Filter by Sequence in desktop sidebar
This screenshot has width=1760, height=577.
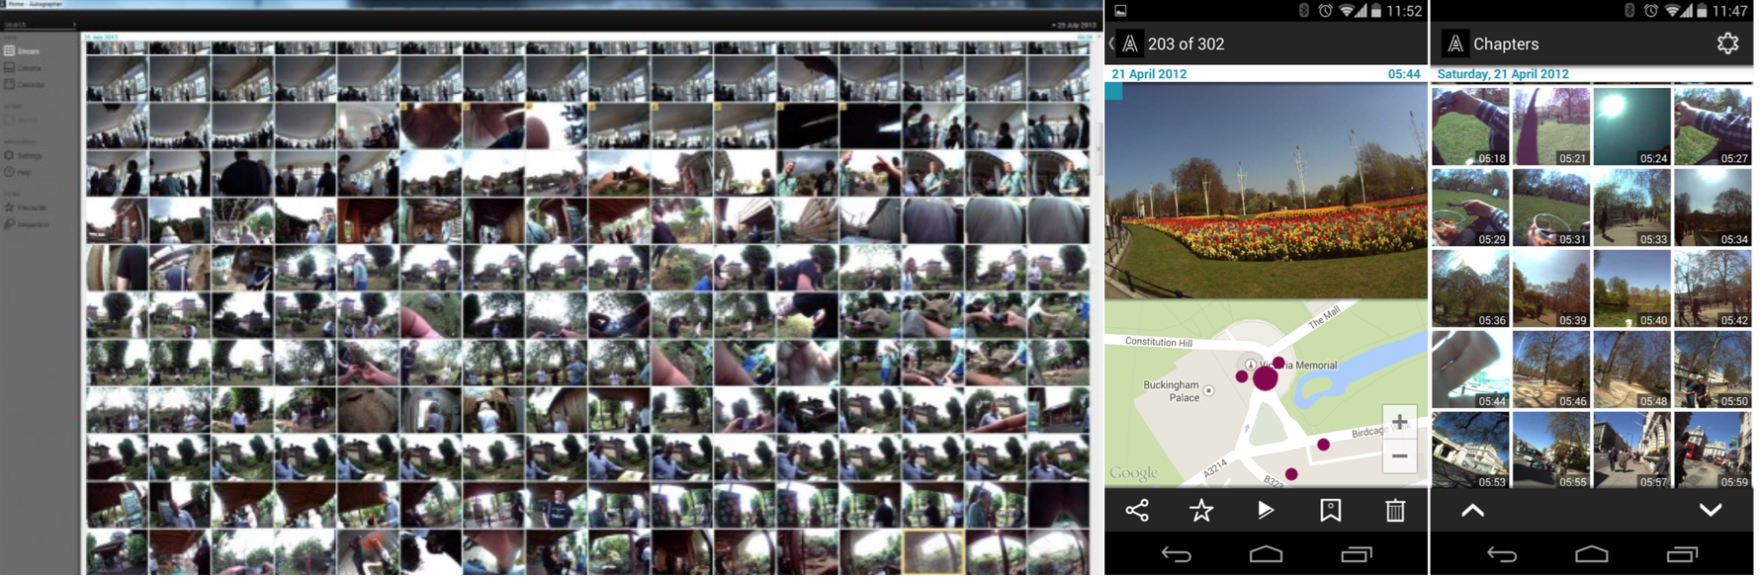(x=26, y=224)
